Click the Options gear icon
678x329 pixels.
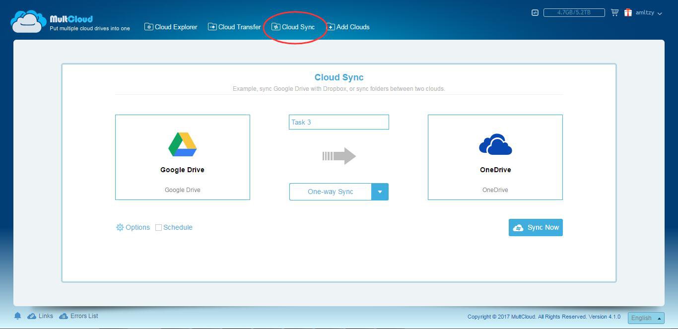[x=120, y=227]
